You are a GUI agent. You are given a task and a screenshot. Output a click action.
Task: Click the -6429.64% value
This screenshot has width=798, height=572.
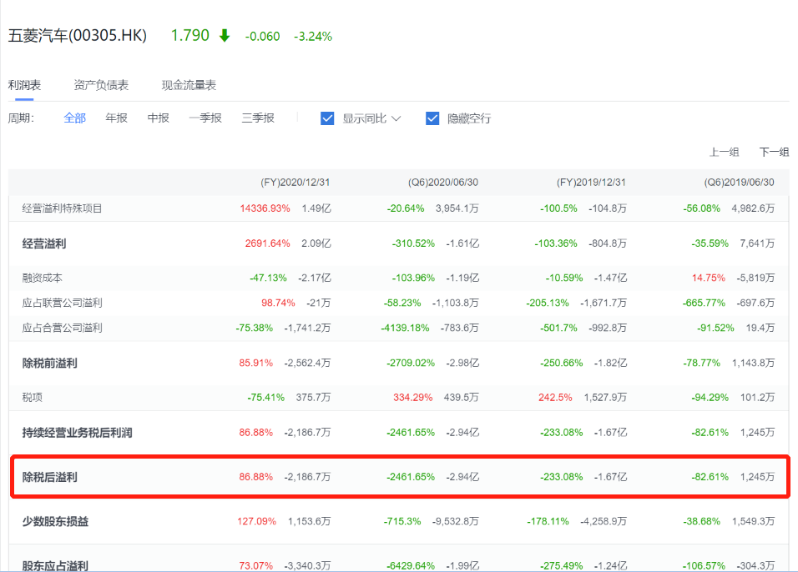[411, 566]
